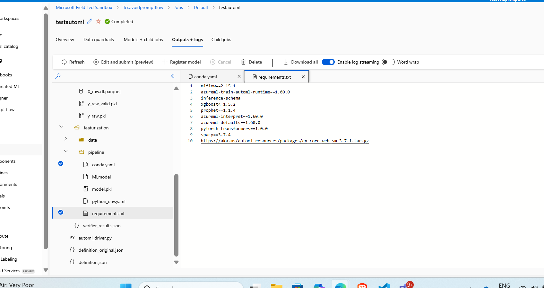Viewport: 544px width, 288px height.
Task: Click the MLmodel file icon
Action: (86, 177)
